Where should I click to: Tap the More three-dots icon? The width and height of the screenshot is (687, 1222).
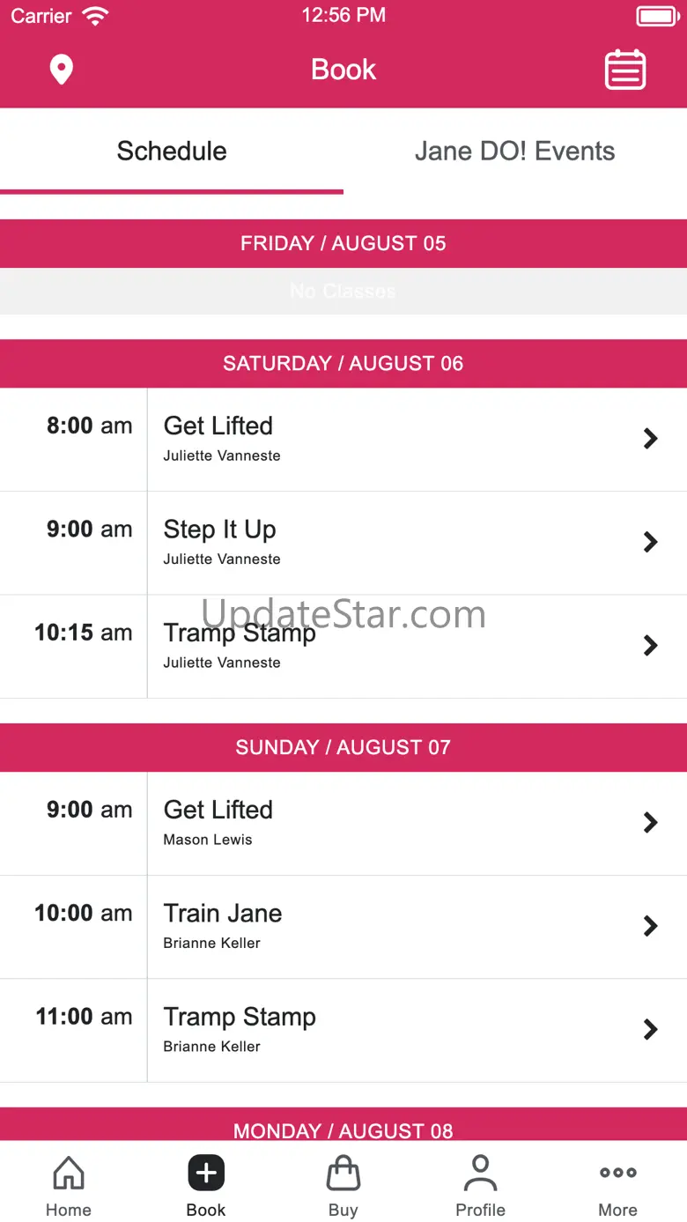(617, 1173)
